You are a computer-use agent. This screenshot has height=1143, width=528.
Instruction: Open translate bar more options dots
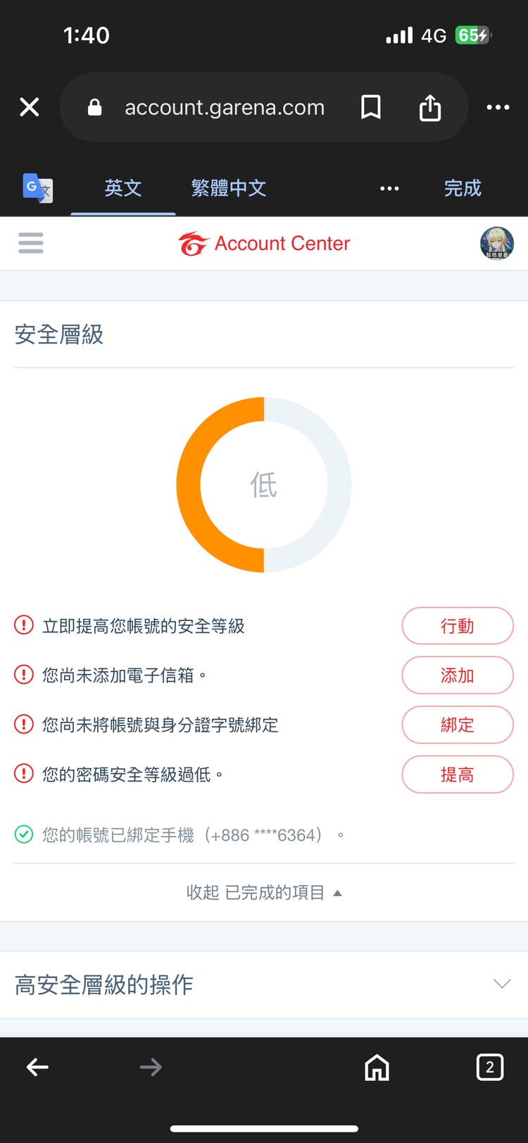389,188
